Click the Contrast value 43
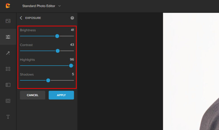The image size is (219, 130). (x=72, y=45)
